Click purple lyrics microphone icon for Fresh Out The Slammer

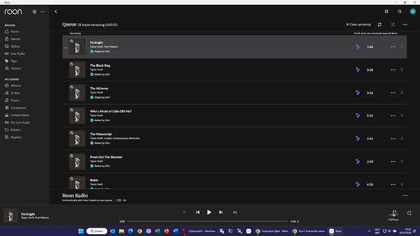pyautogui.click(x=357, y=162)
